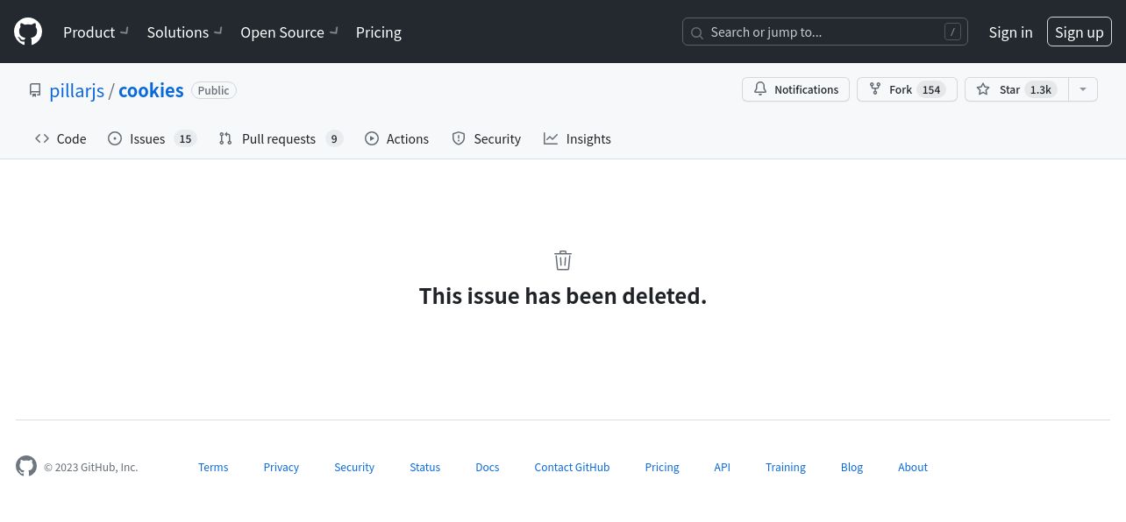Go to Pricing in top navigation
The image size is (1126, 522).
click(379, 32)
